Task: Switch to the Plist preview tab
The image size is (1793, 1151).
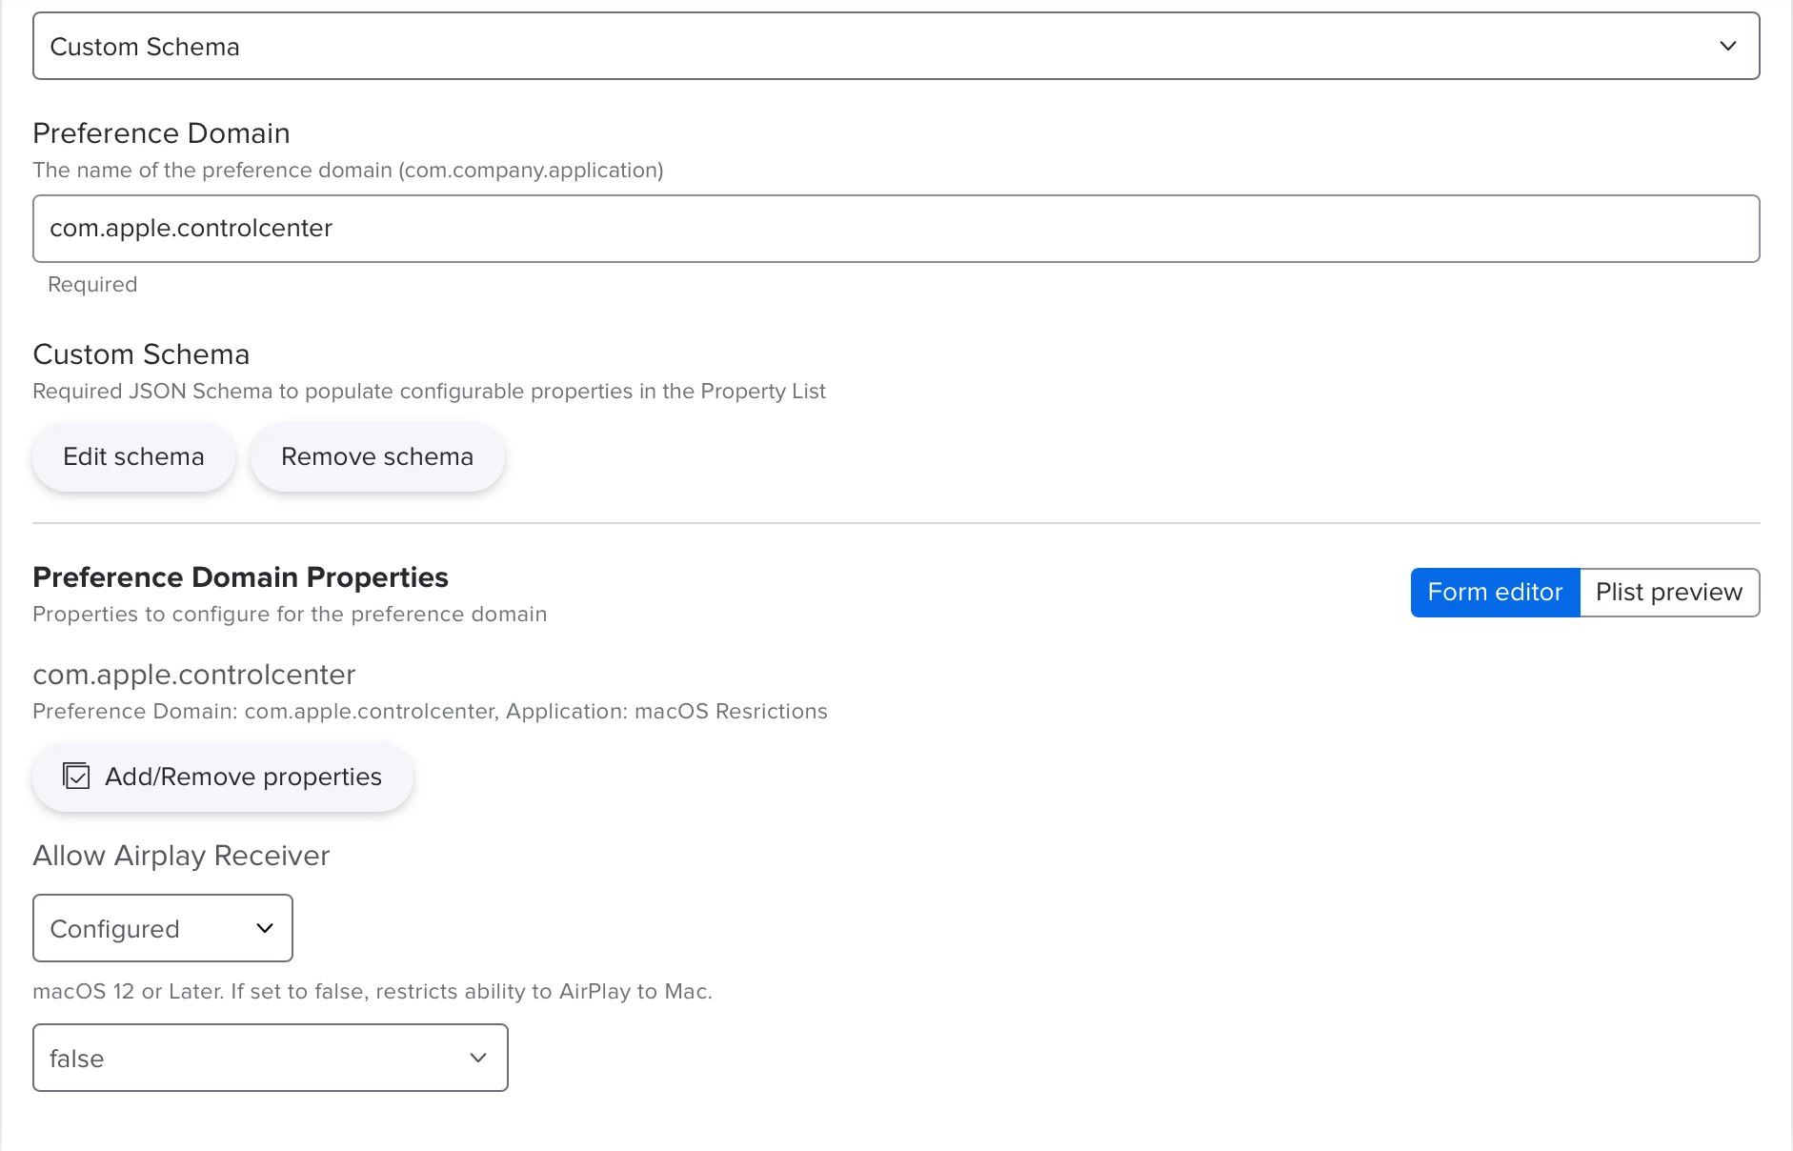Action: [1669, 593]
